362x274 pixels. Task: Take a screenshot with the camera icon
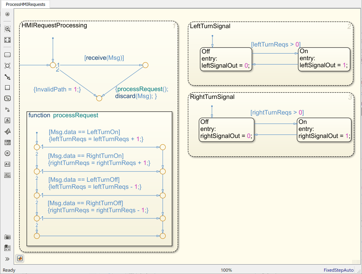point(7,237)
